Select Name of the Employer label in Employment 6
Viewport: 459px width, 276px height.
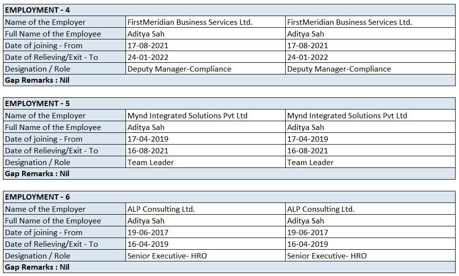[45, 209]
